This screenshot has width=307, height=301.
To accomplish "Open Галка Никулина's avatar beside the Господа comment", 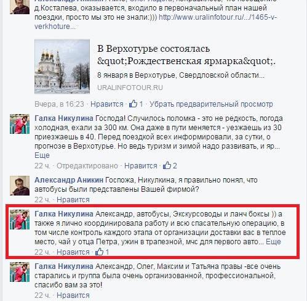I will (20, 124).
